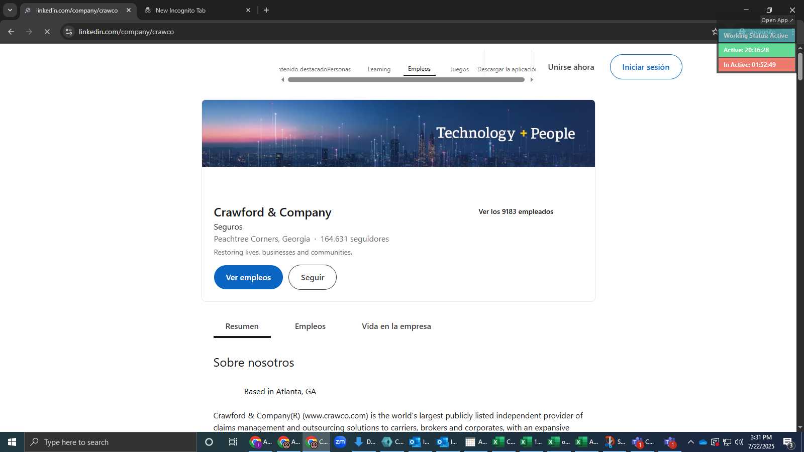The width and height of the screenshot is (804, 452).
Task: Open Cortana circle icon on taskbar
Action: coord(209,442)
